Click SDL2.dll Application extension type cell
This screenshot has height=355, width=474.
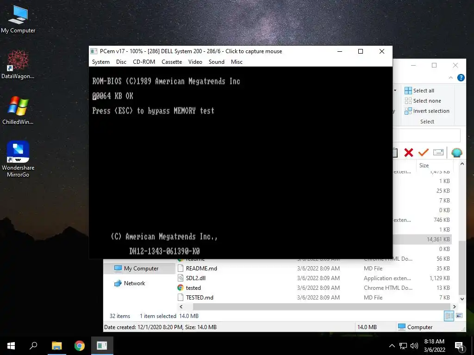(387, 278)
